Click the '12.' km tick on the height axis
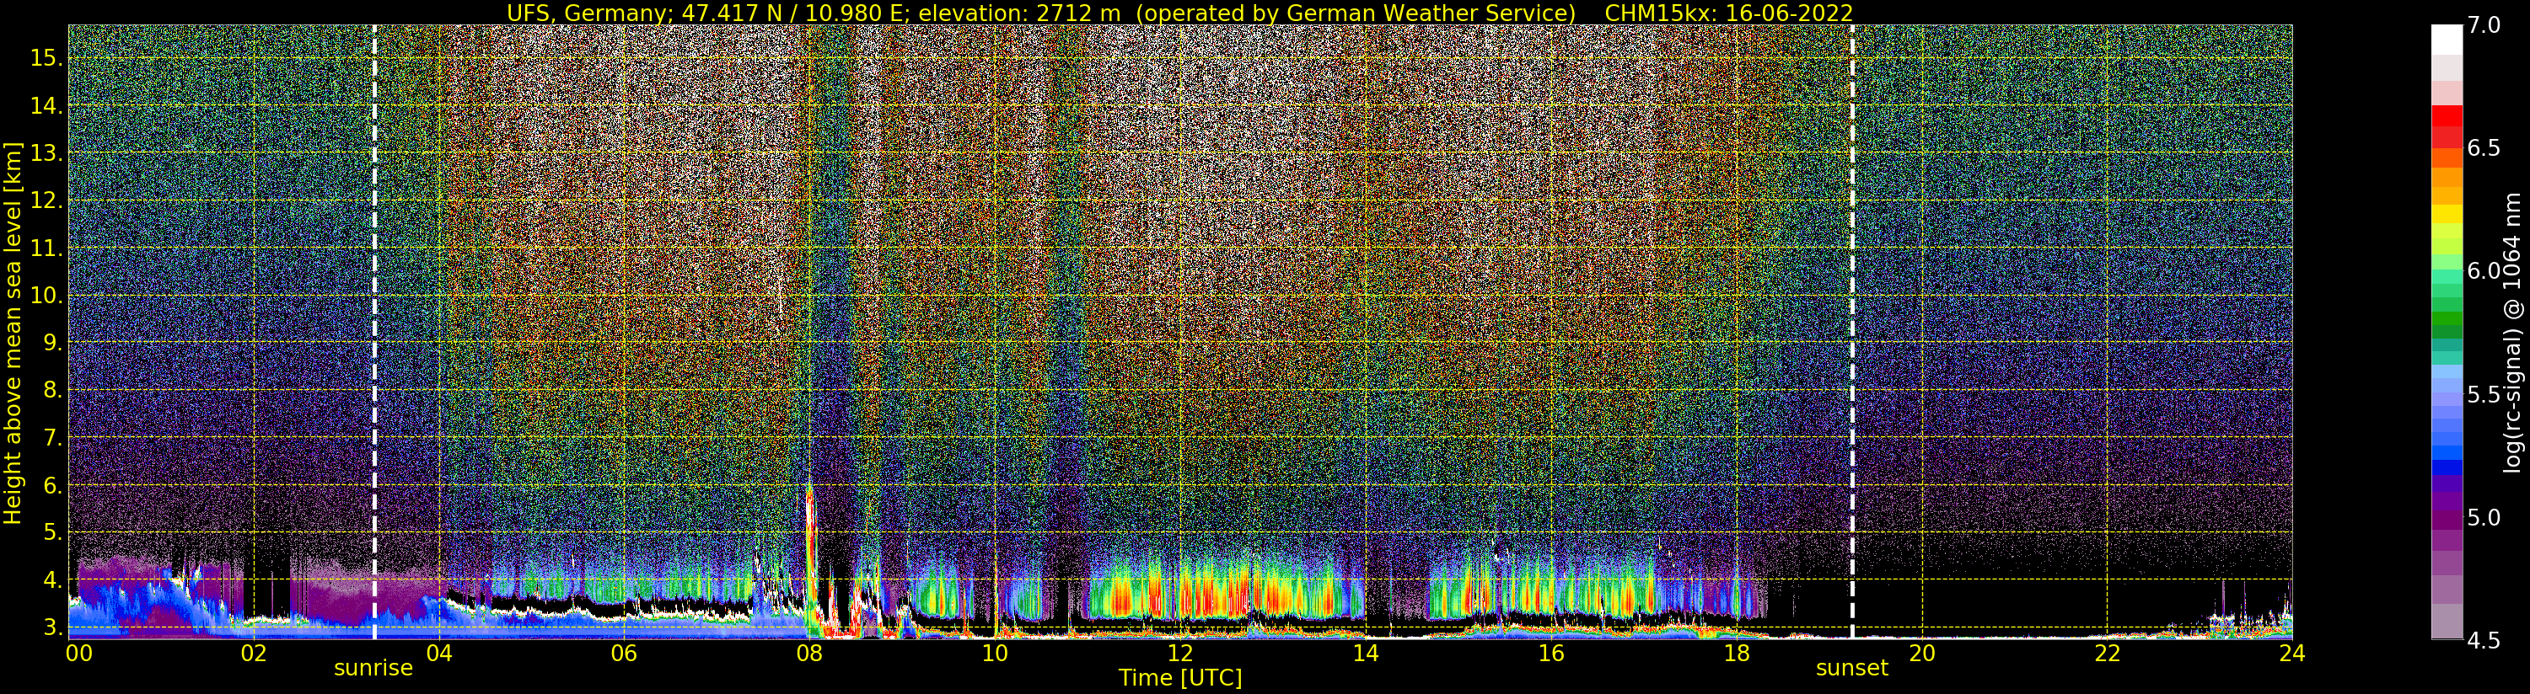Viewport: 2530px width, 694px height. click(46, 200)
